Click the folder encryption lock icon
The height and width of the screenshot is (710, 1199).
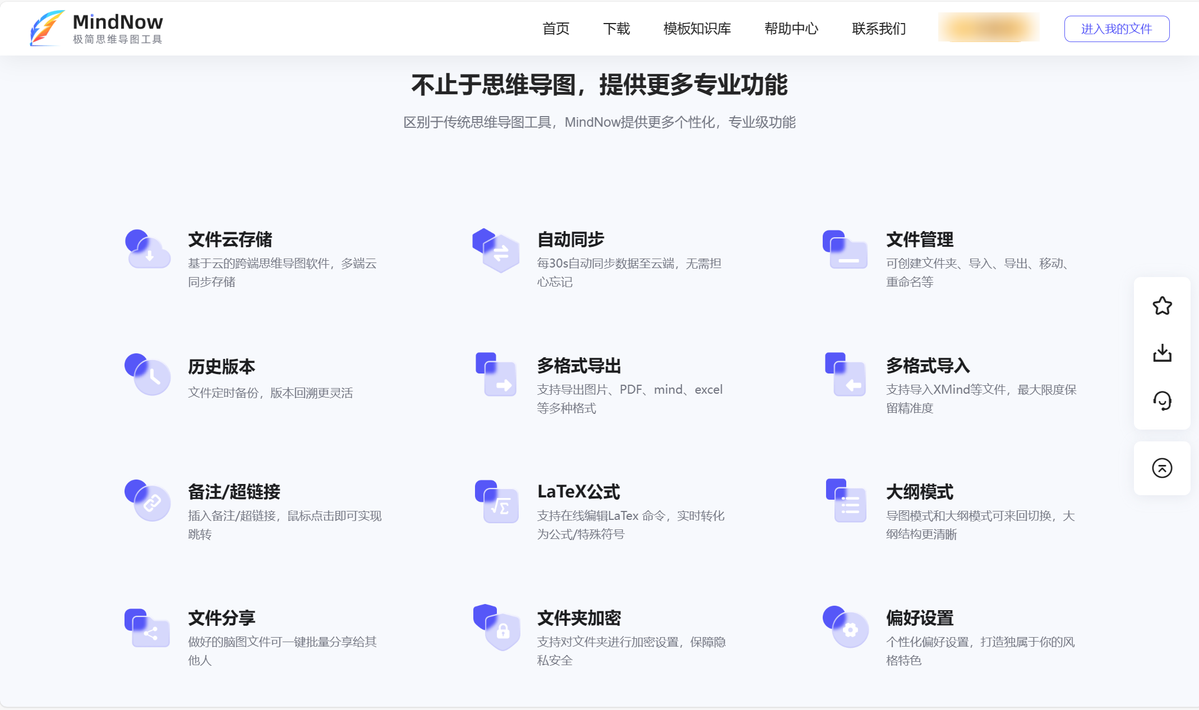(496, 628)
